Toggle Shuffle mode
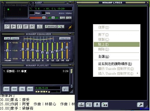This screenshot has width=150, height=111. click(x=51, y=27)
